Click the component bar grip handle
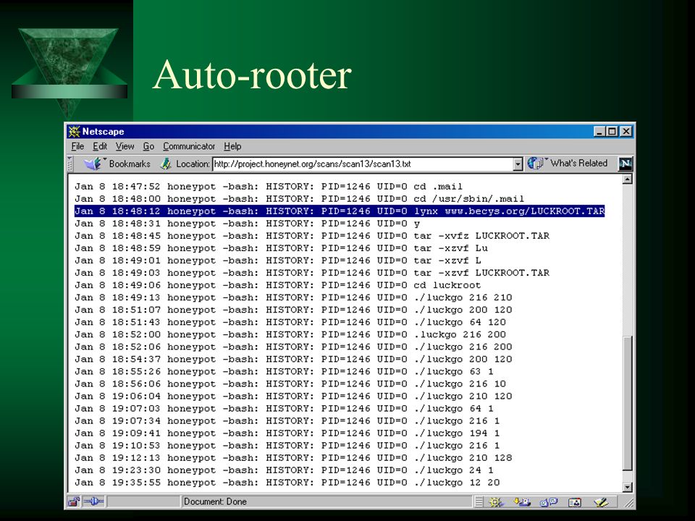Image resolution: width=695 pixels, height=521 pixels. coord(479,502)
